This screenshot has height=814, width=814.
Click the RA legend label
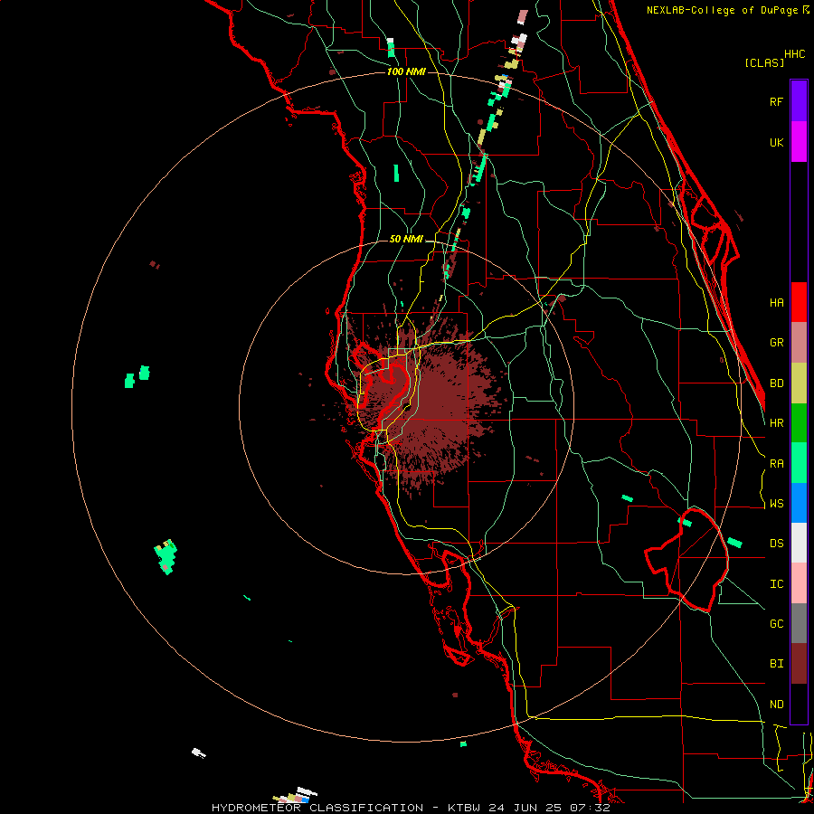coord(777,463)
